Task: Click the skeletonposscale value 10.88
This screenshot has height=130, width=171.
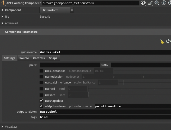Action: 103,71
